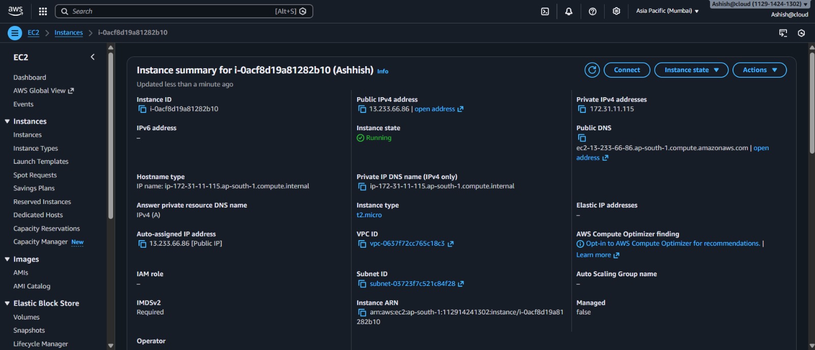Open Savings Plans in the sidebar
Screen dimensions: 815x350
34,188
